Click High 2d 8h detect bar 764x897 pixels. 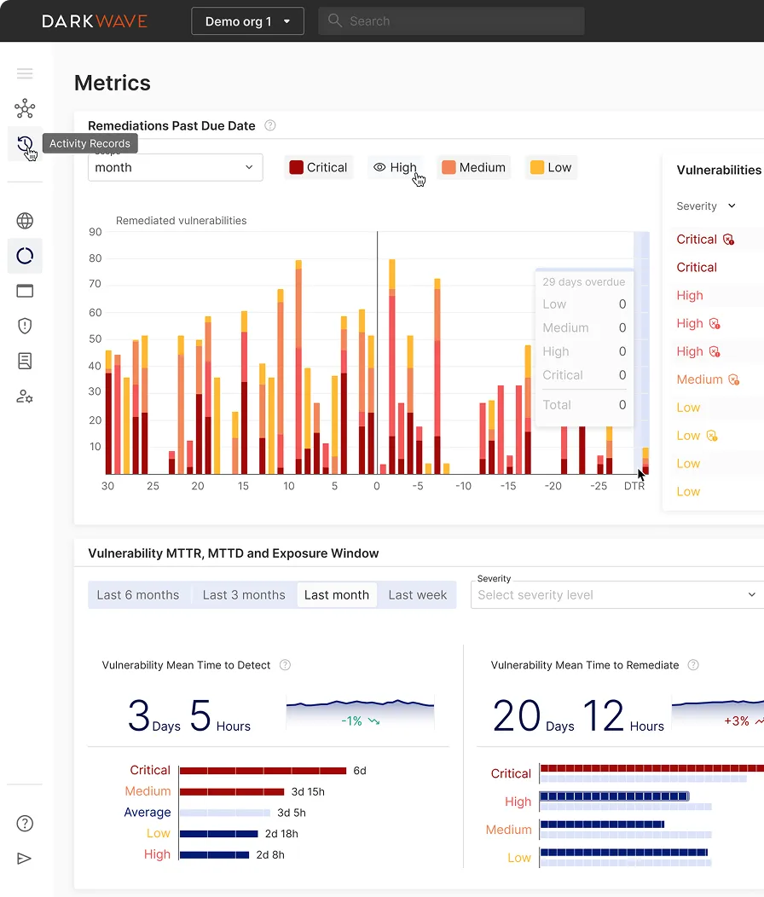click(214, 855)
